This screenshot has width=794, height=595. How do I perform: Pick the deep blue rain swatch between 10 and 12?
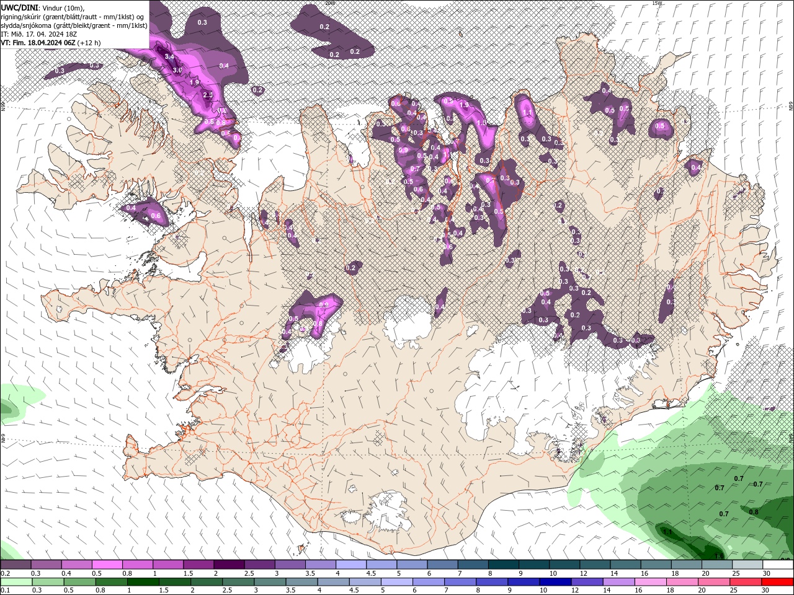tap(554, 582)
